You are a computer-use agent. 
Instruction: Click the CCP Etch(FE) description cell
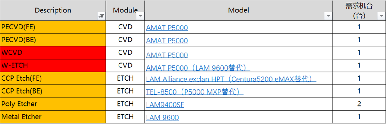(53, 78)
